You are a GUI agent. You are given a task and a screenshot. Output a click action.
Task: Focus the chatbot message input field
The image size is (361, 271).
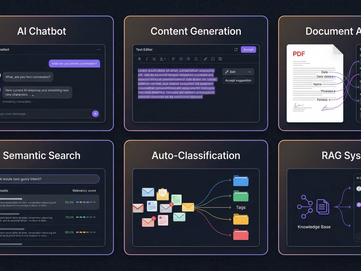tap(49, 113)
